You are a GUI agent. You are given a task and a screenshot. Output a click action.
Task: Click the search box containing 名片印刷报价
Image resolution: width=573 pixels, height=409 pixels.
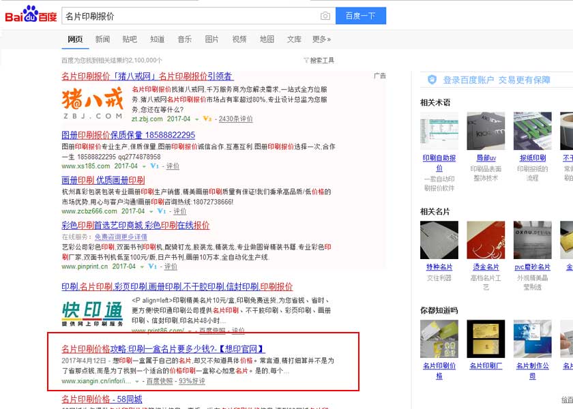pos(199,16)
